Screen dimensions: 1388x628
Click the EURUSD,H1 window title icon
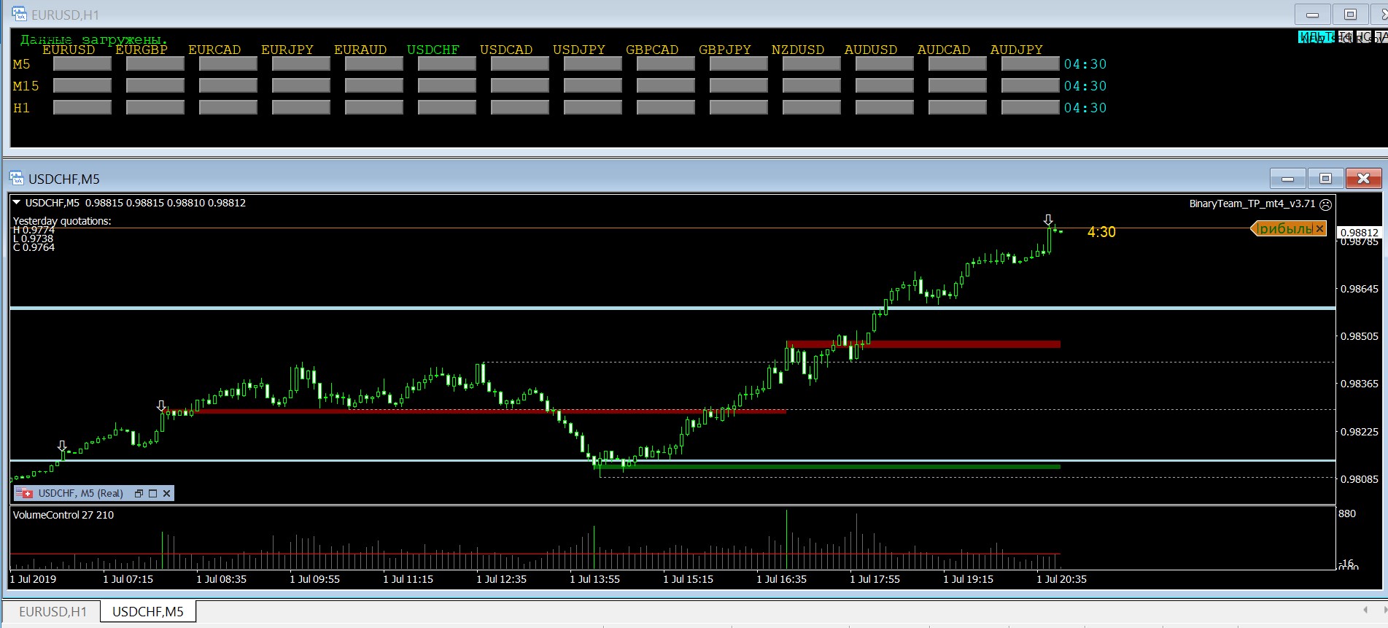[19, 14]
